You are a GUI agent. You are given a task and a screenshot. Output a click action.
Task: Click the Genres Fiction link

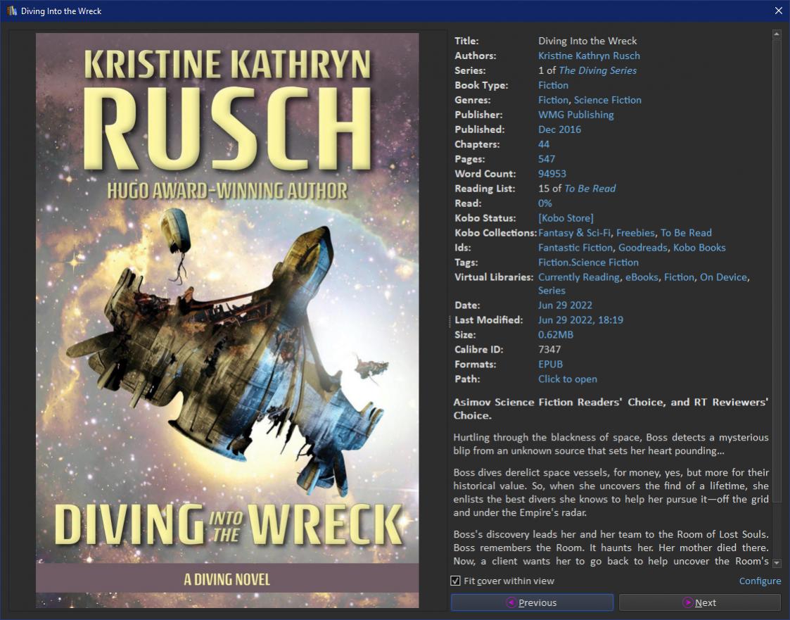(553, 100)
